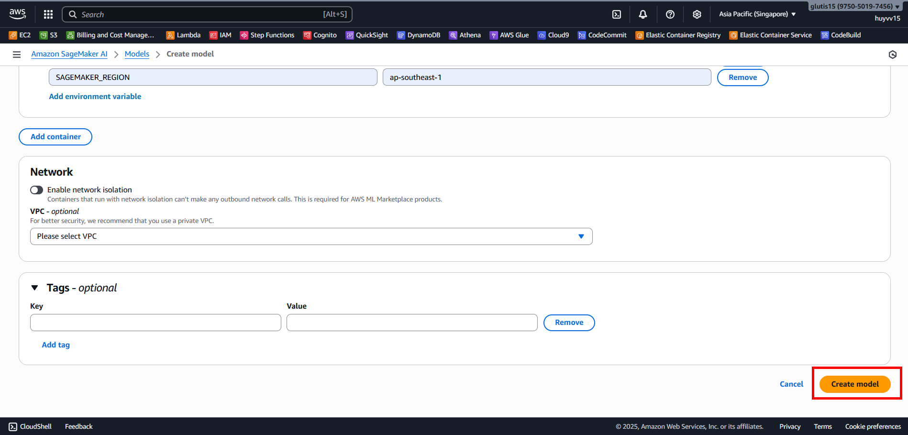Open the Lambda bookmark shortcut

pyautogui.click(x=183, y=35)
